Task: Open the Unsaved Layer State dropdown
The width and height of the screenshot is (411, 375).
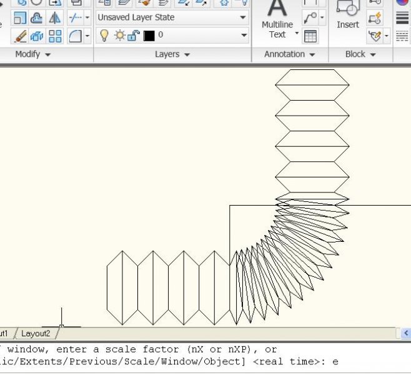Action: click(172, 17)
